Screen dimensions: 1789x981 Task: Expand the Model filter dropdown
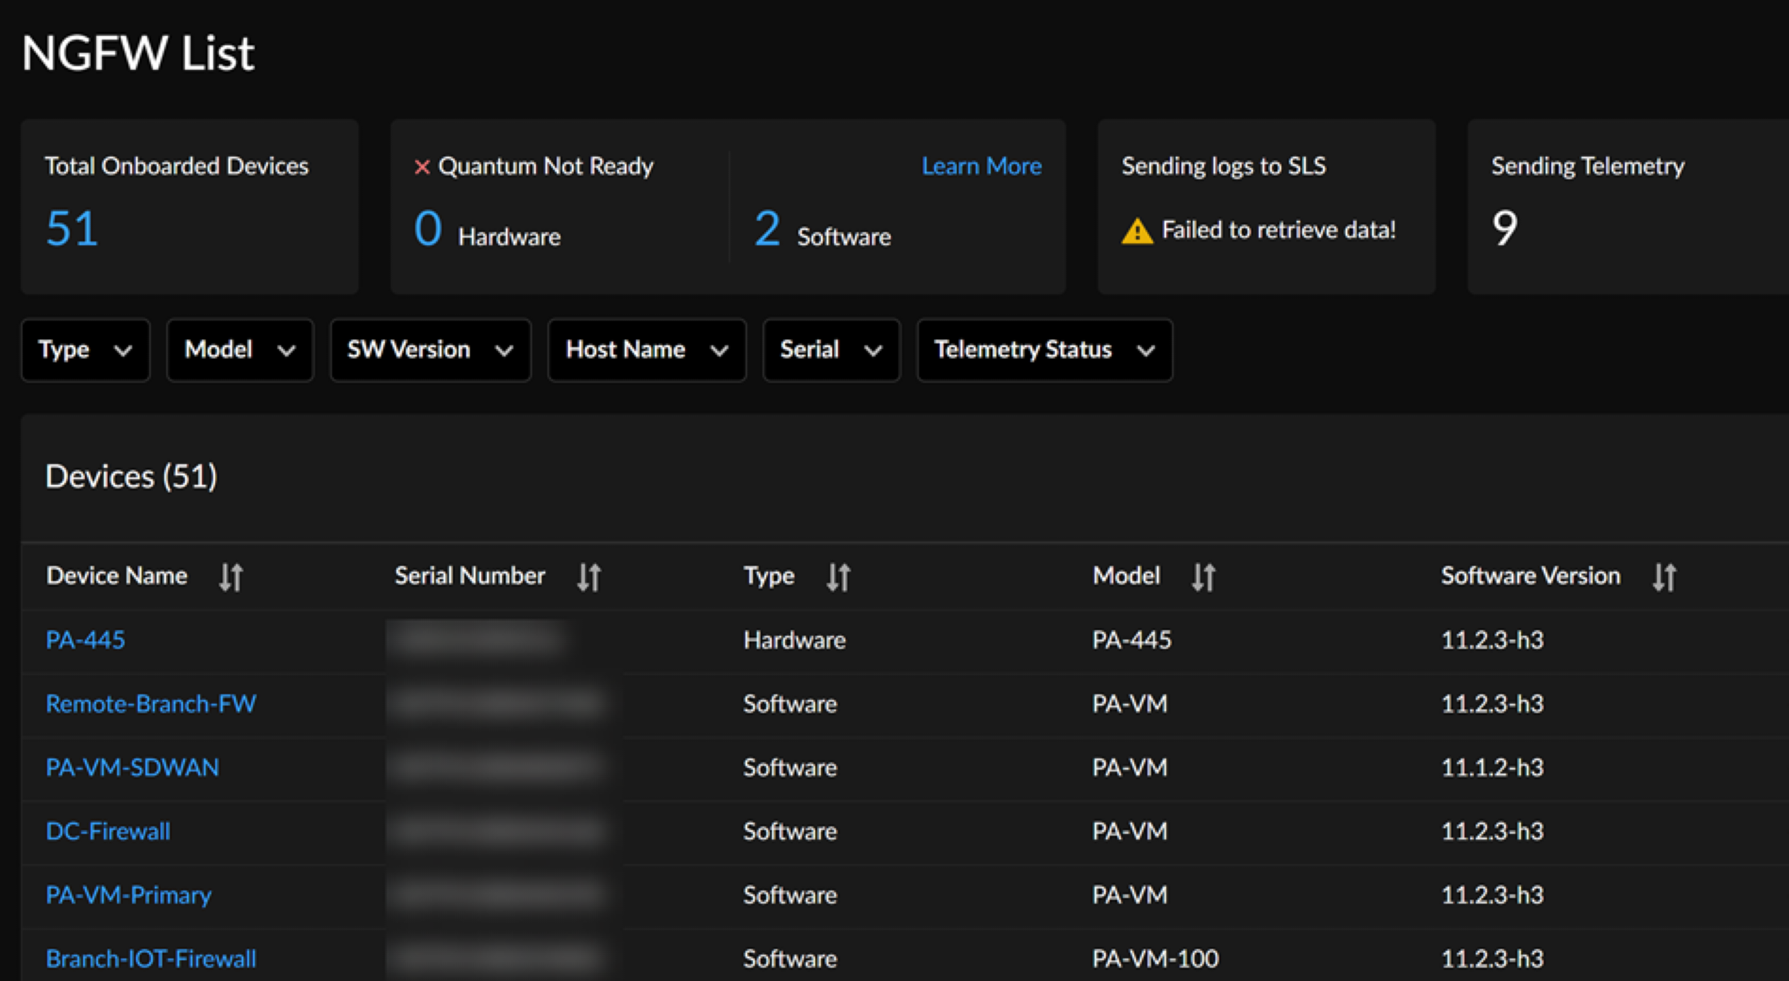click(240, 350)
